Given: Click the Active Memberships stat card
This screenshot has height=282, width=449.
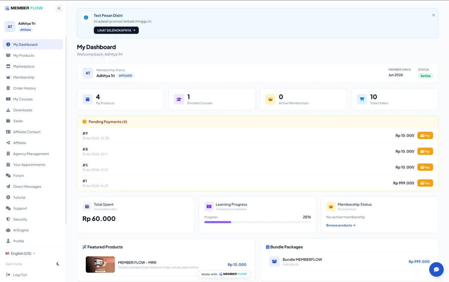Looking at the screenshot, I should [x=303, y=99].
